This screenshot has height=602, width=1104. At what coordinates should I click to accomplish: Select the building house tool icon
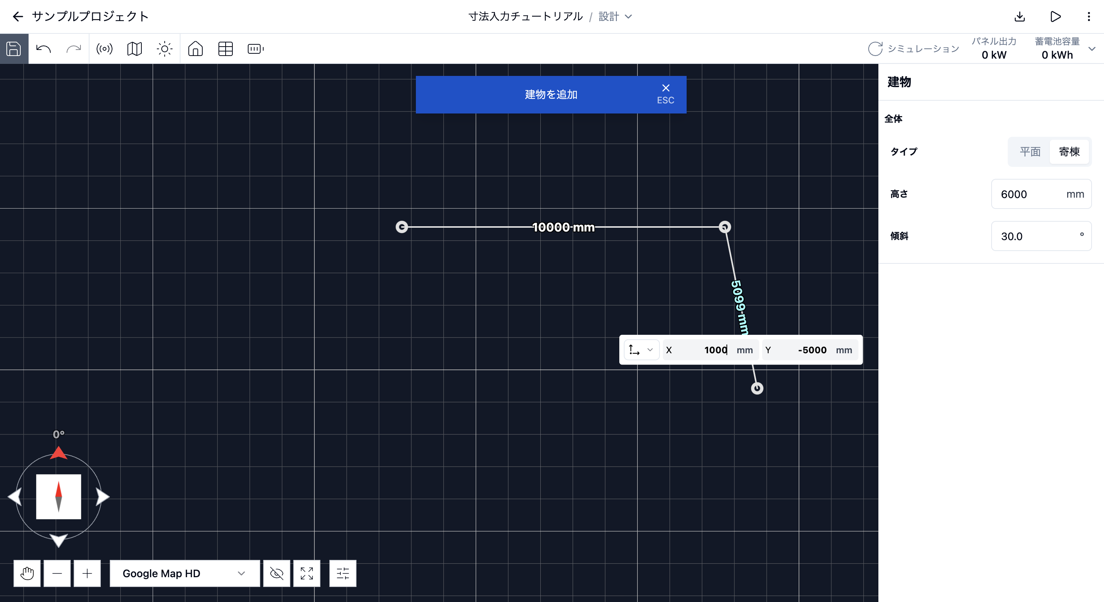[x=196, y=49]
